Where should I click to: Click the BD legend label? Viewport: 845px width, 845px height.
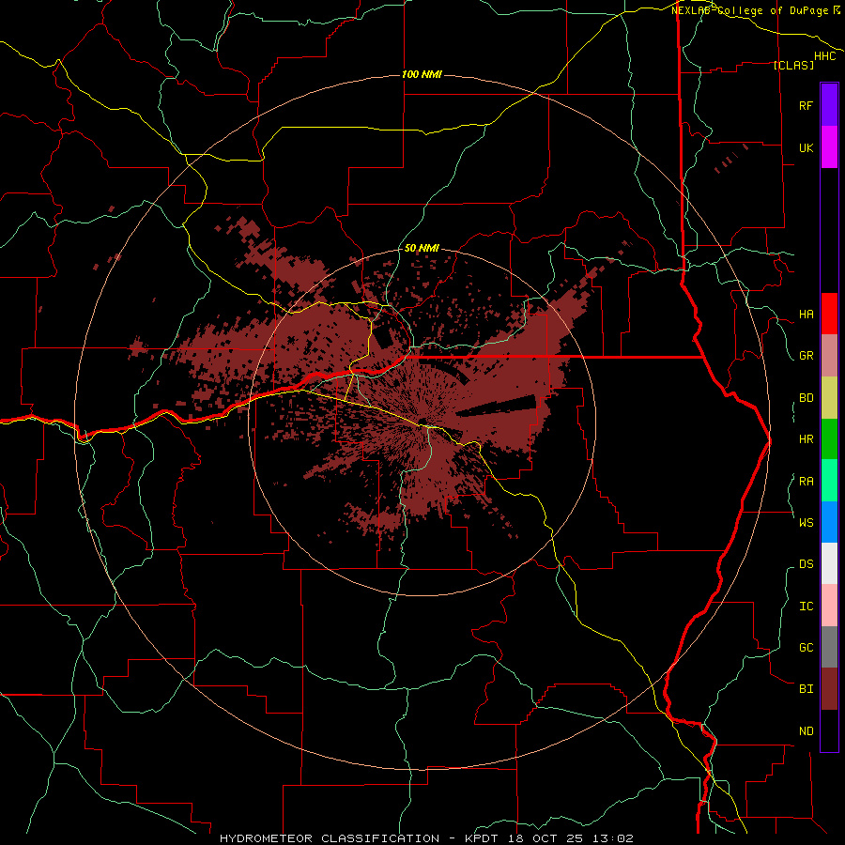click(x=806, y=398)
